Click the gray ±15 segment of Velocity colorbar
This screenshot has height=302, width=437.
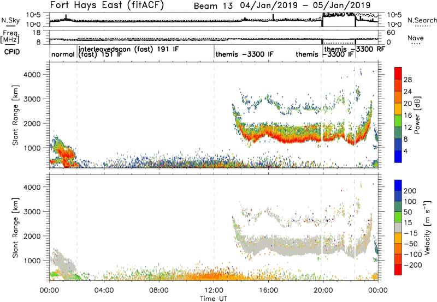[398, 227]
